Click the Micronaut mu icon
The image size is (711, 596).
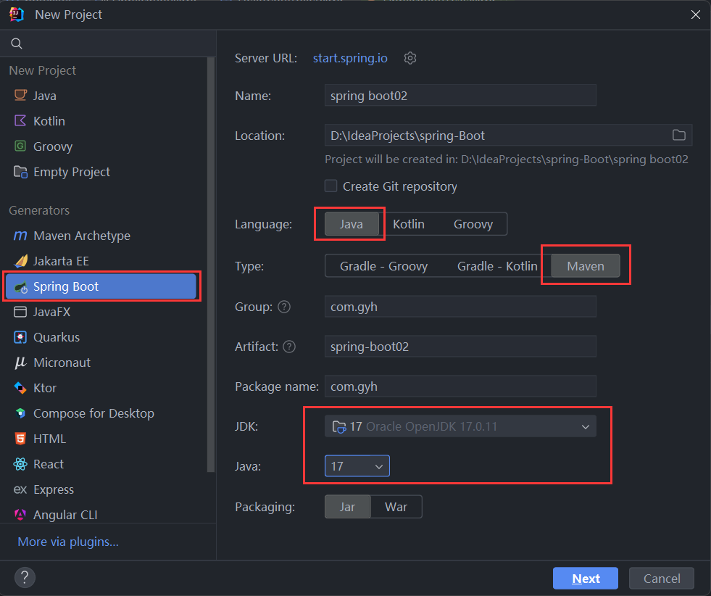click(20, 363)
